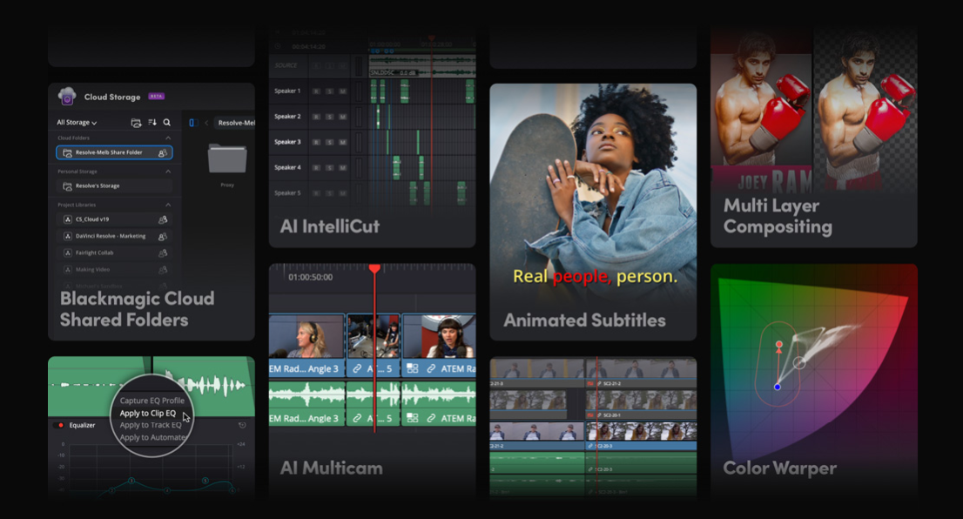Solo Speaker 1 in the IntelliCut tracks
963x519 pixels.
point(330,91)
